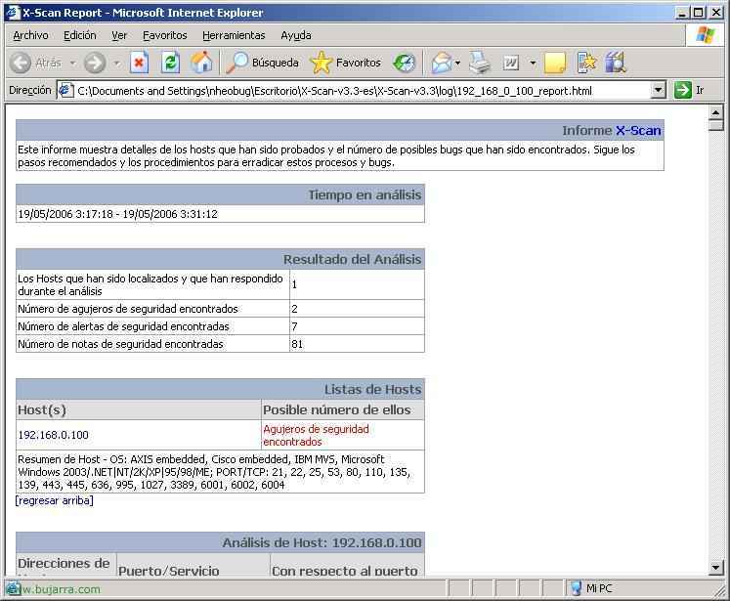730x601 pixels.
Task: Click the Mail envelope icon
Action: [441, 63]
